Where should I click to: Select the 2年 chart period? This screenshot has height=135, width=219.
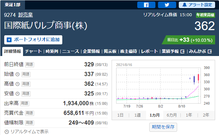point(206,115)
